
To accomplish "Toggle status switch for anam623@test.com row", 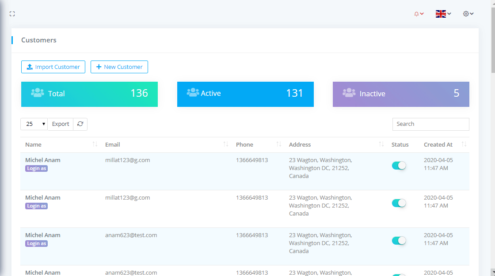I will coord(399,241).
